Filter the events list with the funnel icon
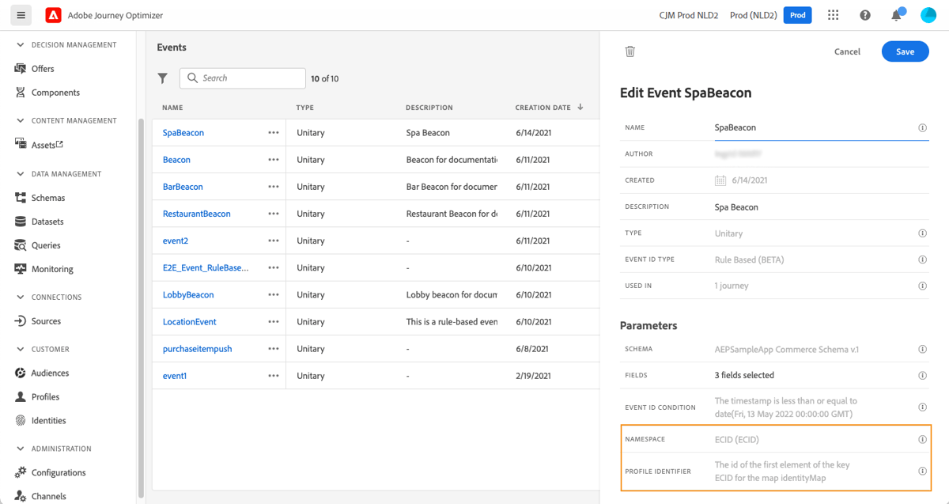This screenshot has width=949, height=504. click(x=163, y=78)
